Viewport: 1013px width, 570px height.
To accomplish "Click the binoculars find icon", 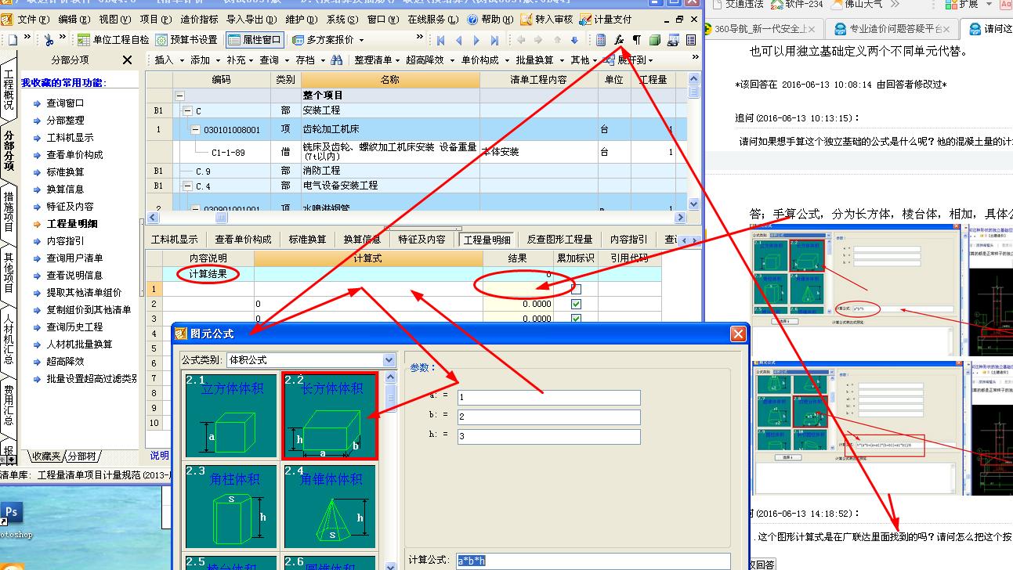I will pyautogui.click(x=336, y=60).
